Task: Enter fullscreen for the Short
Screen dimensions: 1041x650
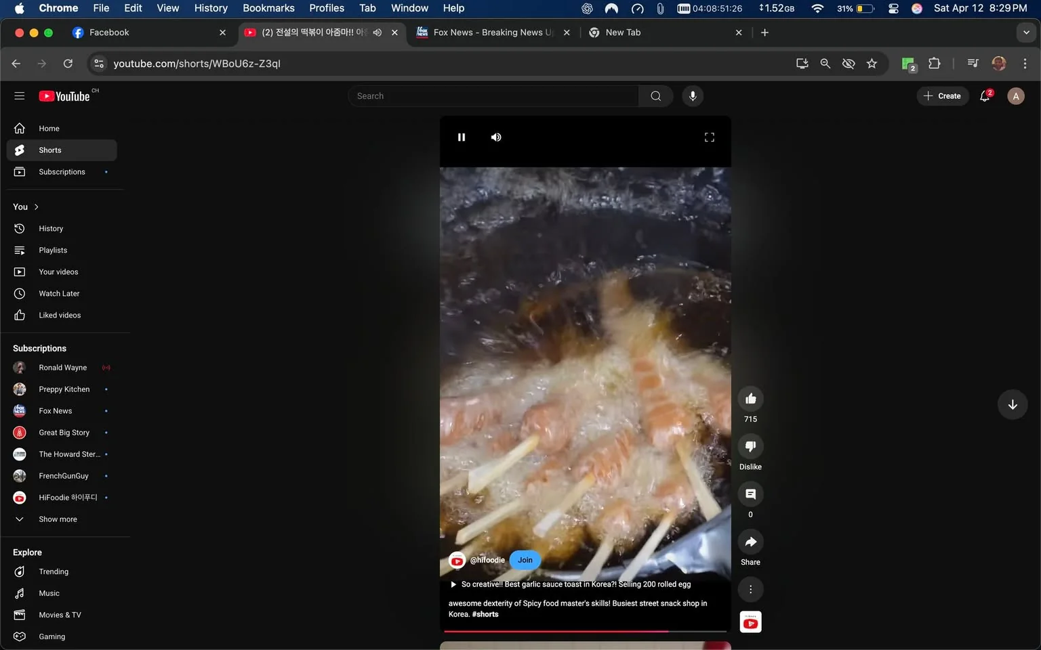Action: pos(710,137)
